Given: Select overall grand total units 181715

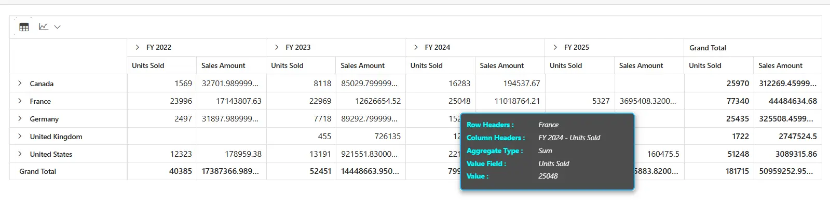Looking at the screenshot, I should 719,171.
